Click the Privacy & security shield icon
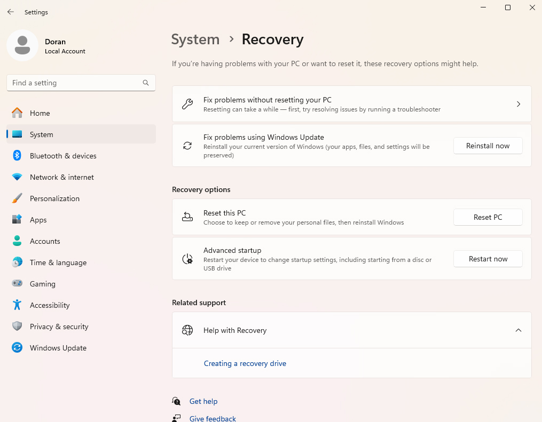 pyautogui.click(x=17, y=326)
